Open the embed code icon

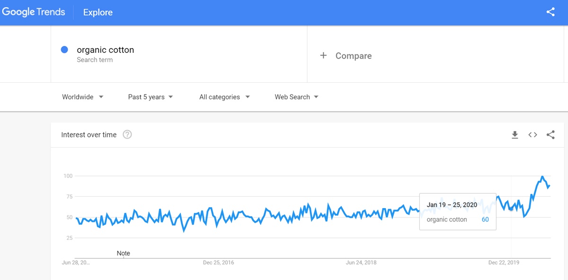pyautogui.click(x=532, y=135)
